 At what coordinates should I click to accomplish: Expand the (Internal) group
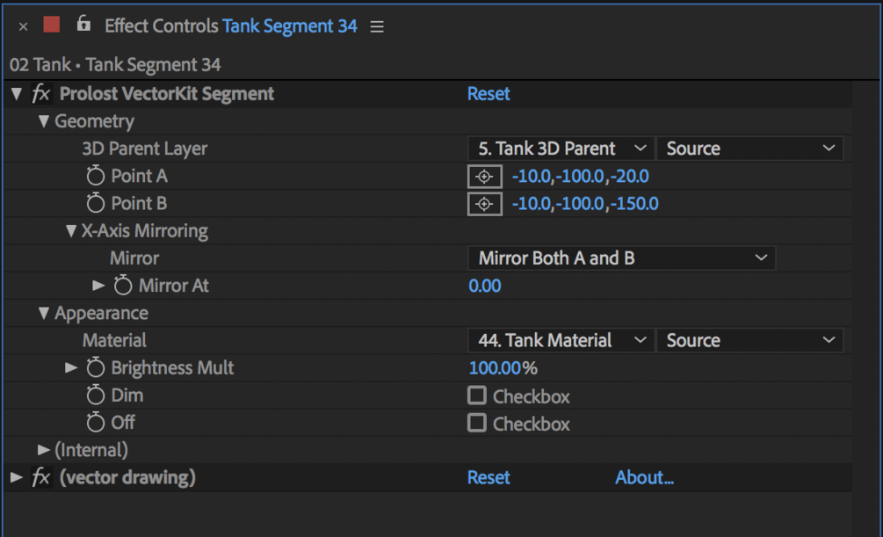(44, 450)
